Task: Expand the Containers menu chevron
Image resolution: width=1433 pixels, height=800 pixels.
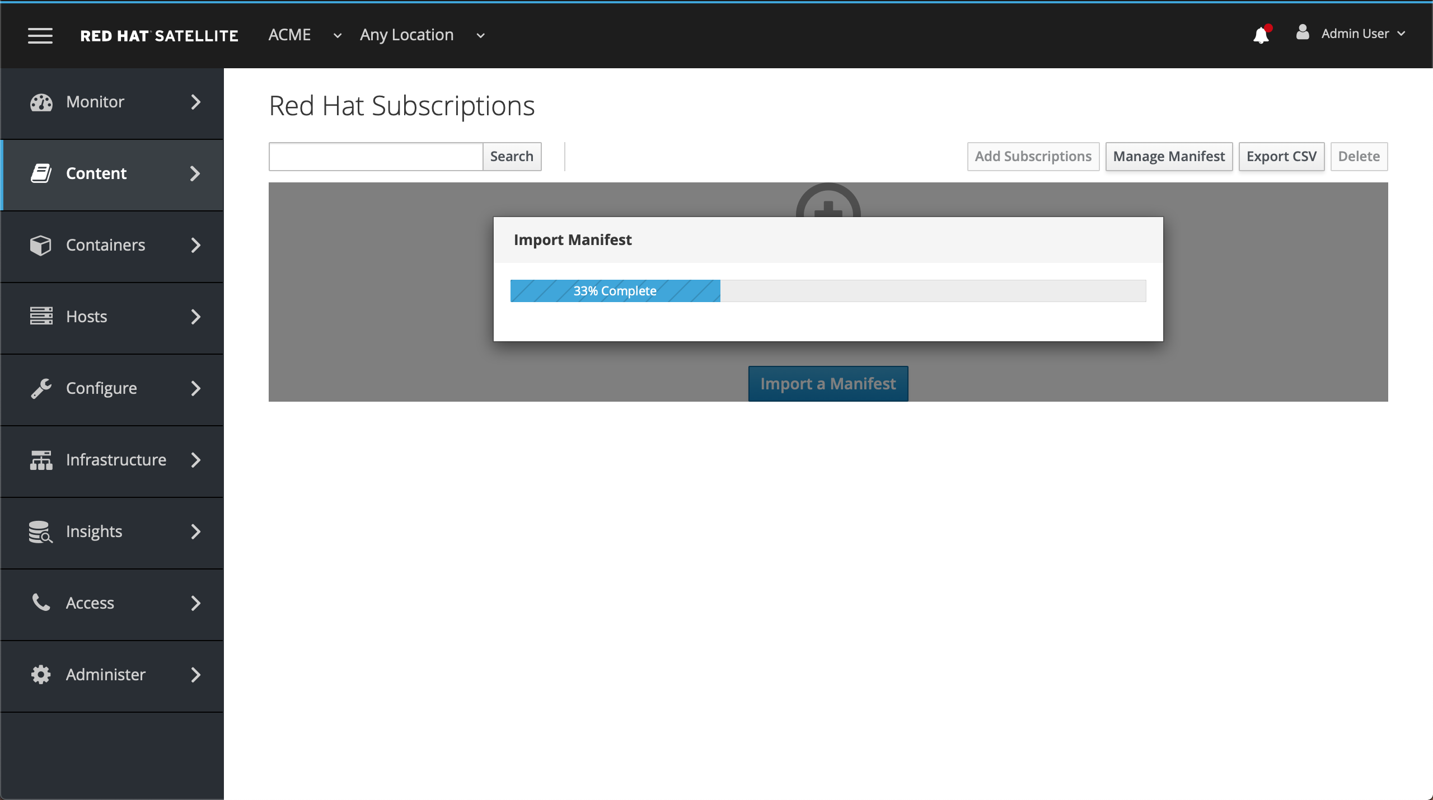Action: pos(195,245)
